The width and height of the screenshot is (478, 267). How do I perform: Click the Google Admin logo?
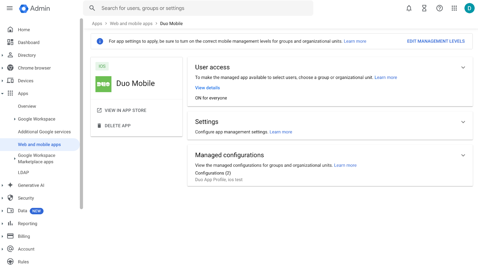pos(34,8)
